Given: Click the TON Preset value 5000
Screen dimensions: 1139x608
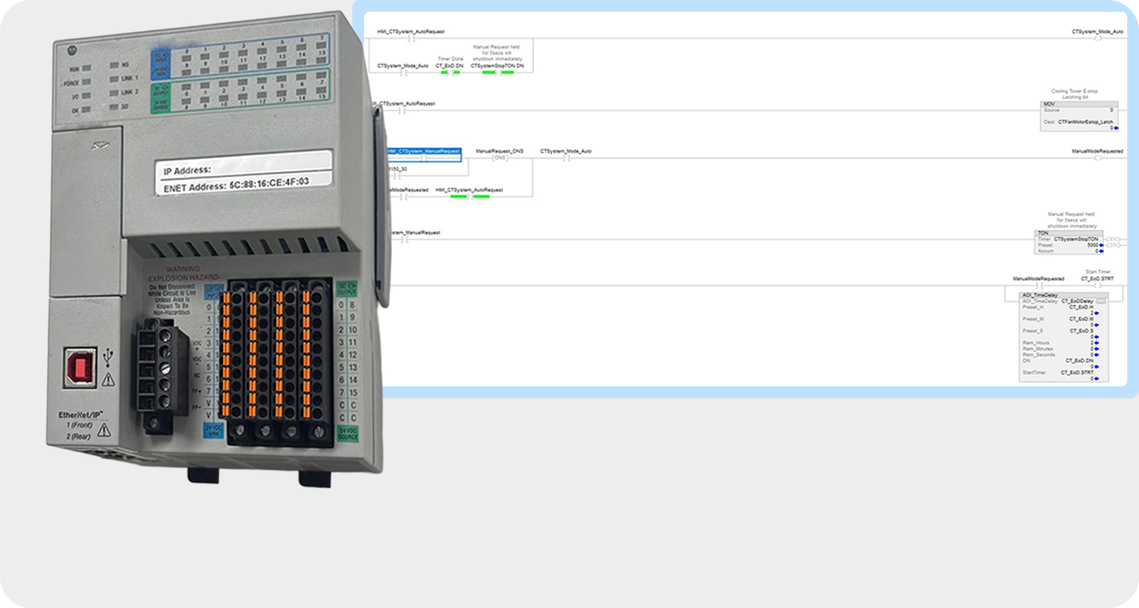Looking at the screenshot, I should 1091,245.
